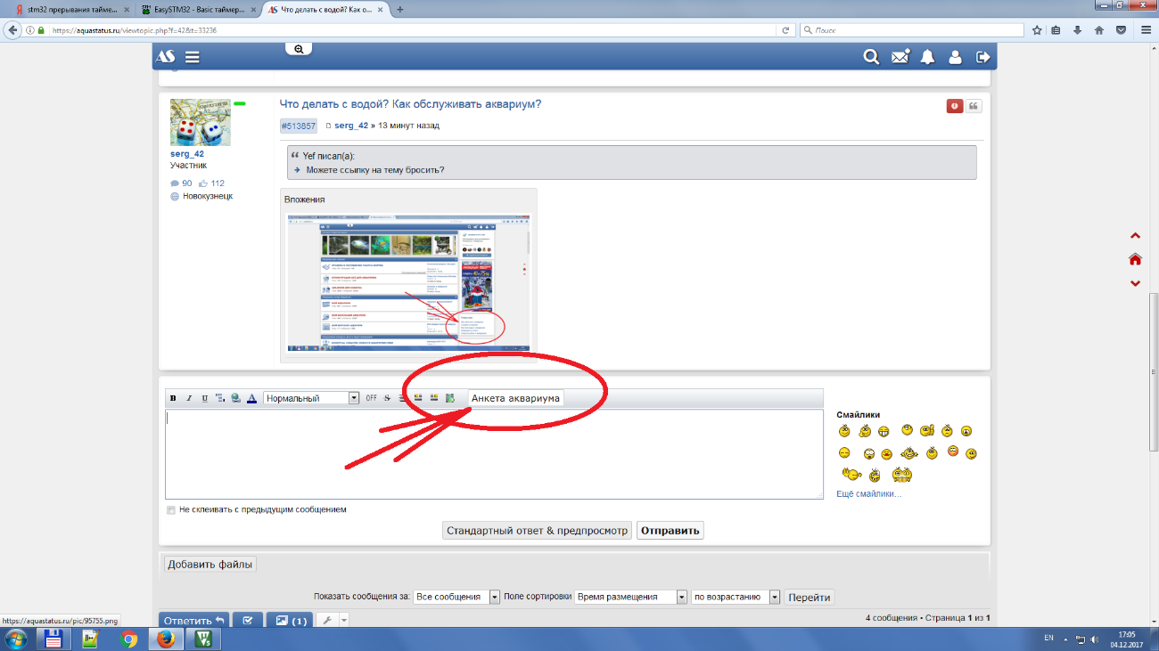Switch to 'EasySTM32 - Basic таймер' browser tab
The height and width of the screenshot is (651, 1159).
click(x=198, y=9)
